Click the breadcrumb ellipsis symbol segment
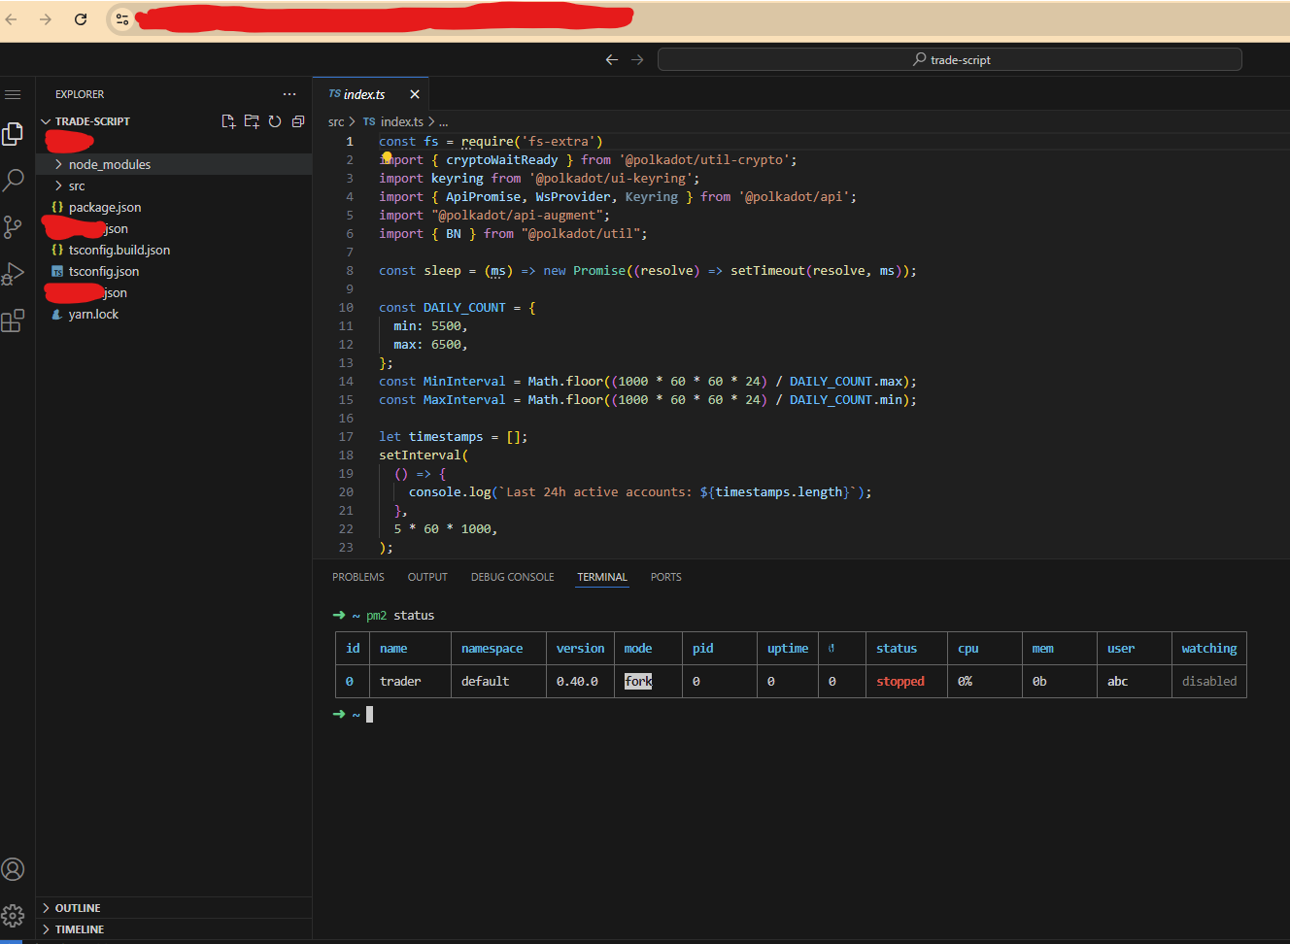The height and width of the screenshot is (944, 1290). pos(443,121)
